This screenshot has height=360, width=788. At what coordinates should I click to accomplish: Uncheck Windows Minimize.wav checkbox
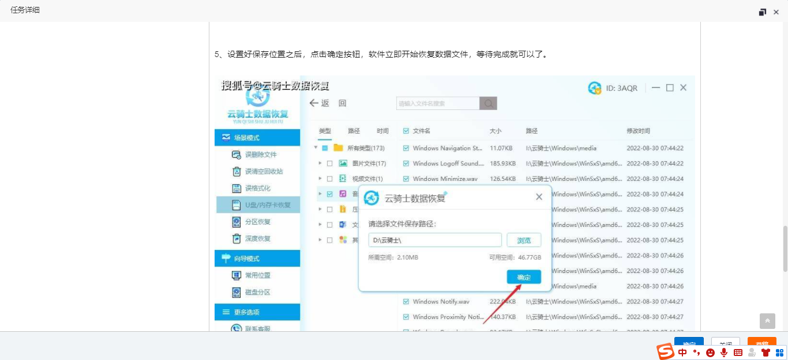[406, 179]
